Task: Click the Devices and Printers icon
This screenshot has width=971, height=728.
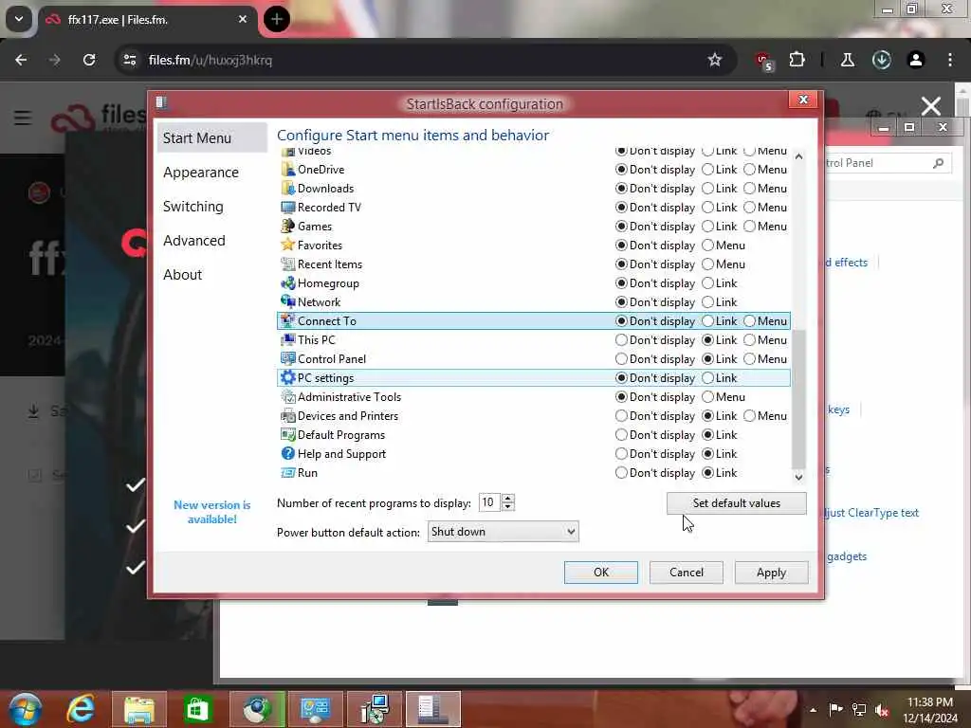Action: click(287, 416)
